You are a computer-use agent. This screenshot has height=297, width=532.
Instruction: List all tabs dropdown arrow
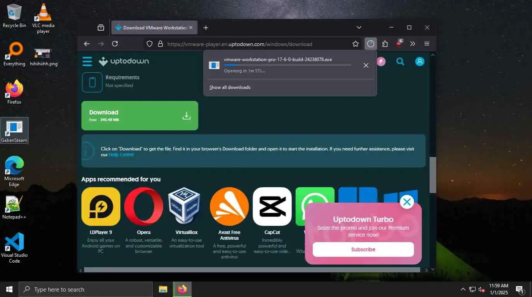[359, 27]
